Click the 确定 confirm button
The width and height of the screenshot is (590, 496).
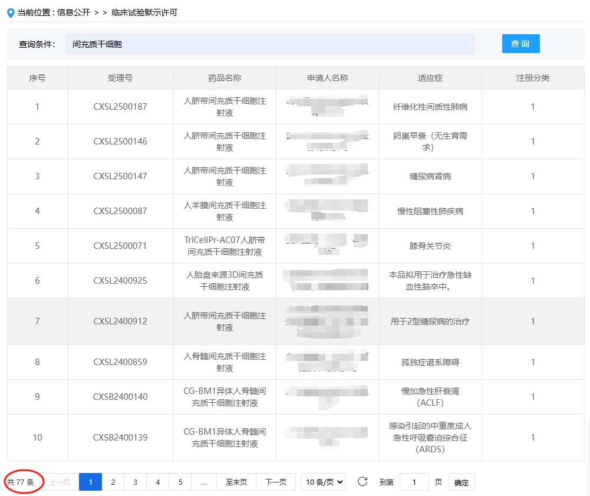tap(461, 482)
